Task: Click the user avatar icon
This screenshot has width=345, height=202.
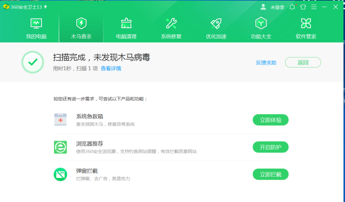Action: click(x=263, y=7)
